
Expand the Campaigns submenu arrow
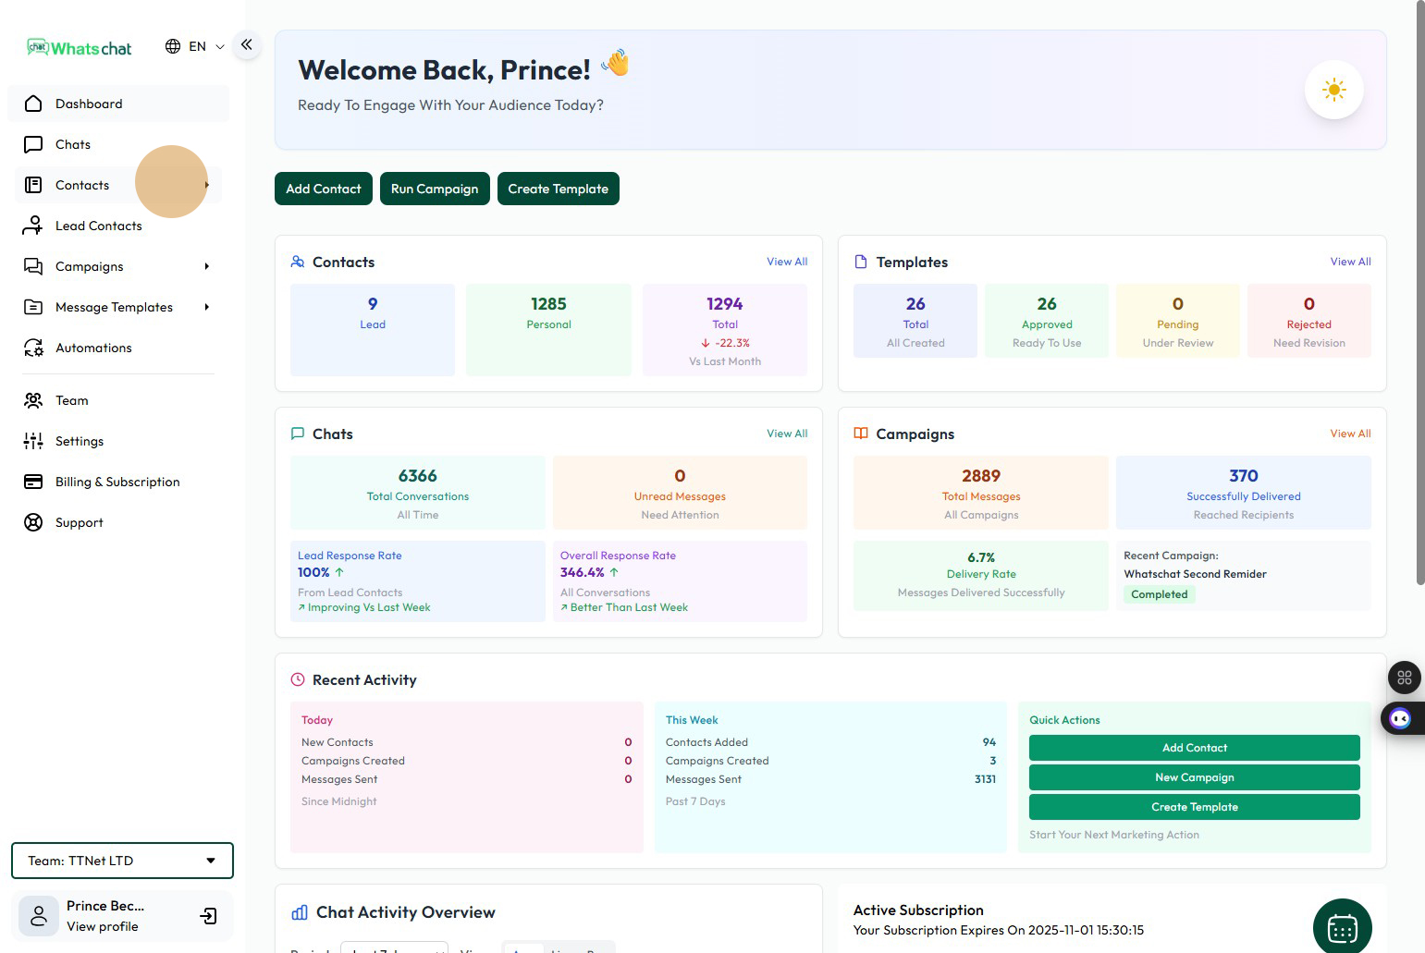click(x=207, y=266)
